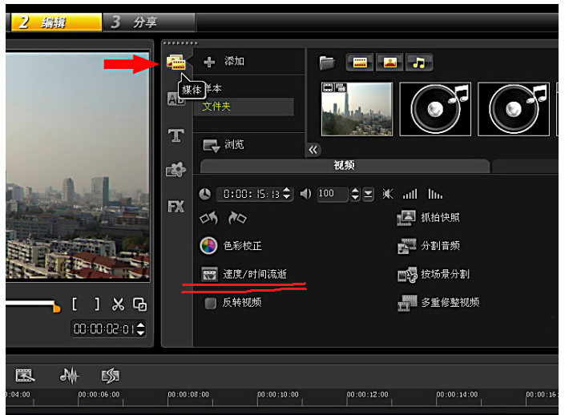Open 多重修整视频 multi-trim video
The height and width of the screenshot is (415, 585).
(x=438, y=303)
